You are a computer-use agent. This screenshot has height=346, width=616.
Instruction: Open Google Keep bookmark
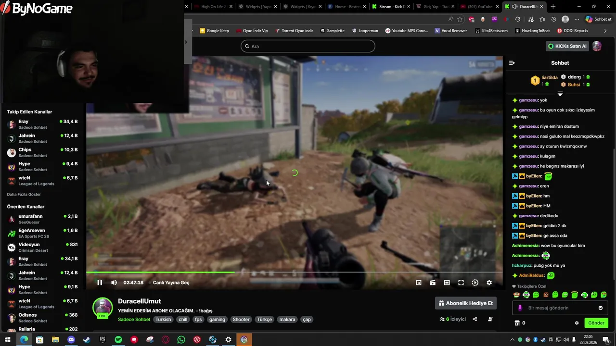tap(214, 31)
